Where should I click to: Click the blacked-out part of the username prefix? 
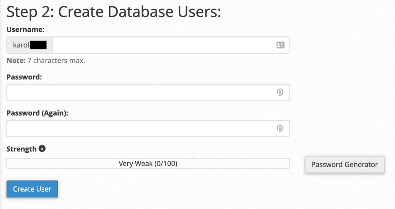(38, 45)
